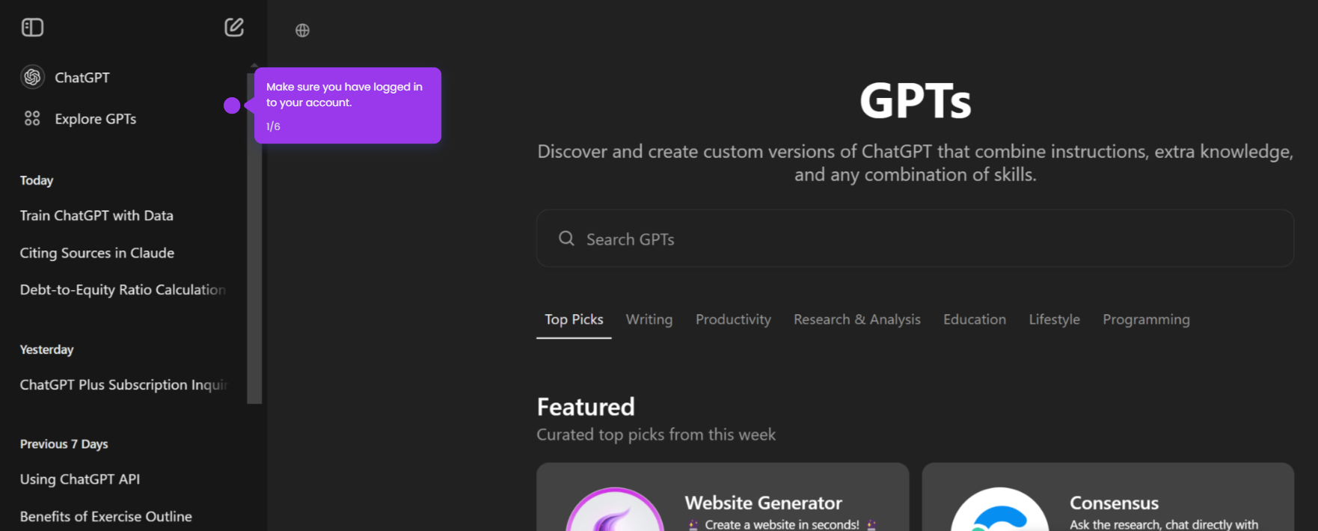Screen dimensions: 1318x531
Task: Click the sidebar chat history scrollbar
Action: [254, 237]
